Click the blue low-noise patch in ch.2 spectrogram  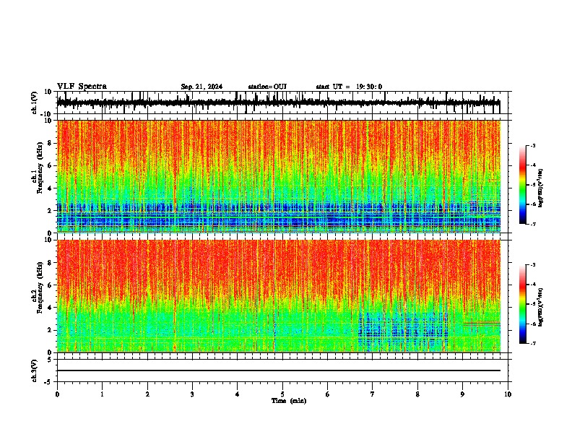point(403,331)
